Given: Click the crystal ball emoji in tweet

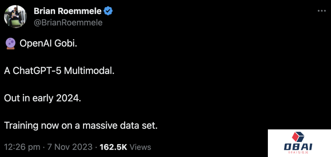Looking at the screenshot, I should pos(10,44).
